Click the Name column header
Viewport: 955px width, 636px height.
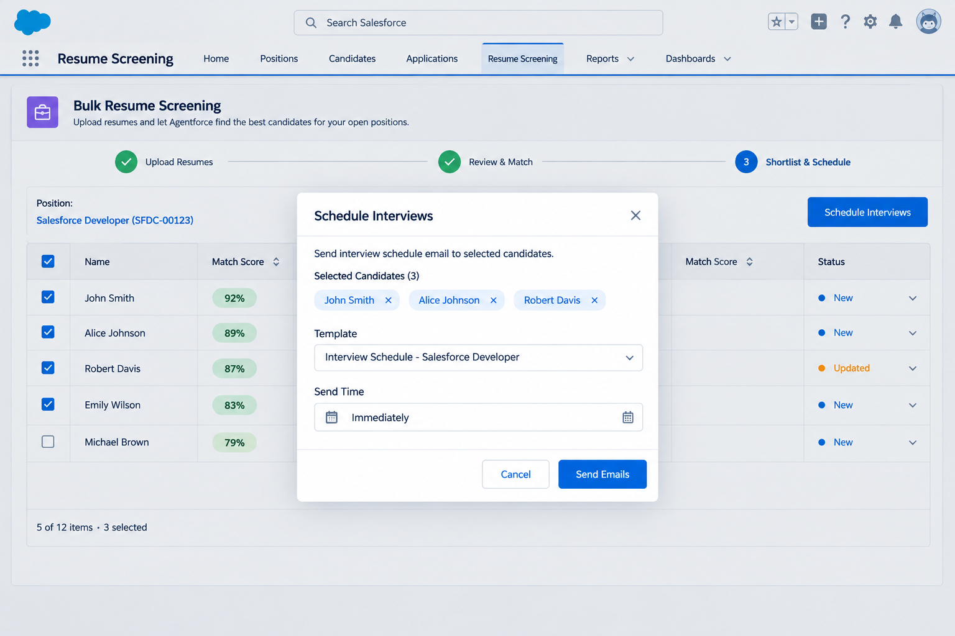[97, 261]
